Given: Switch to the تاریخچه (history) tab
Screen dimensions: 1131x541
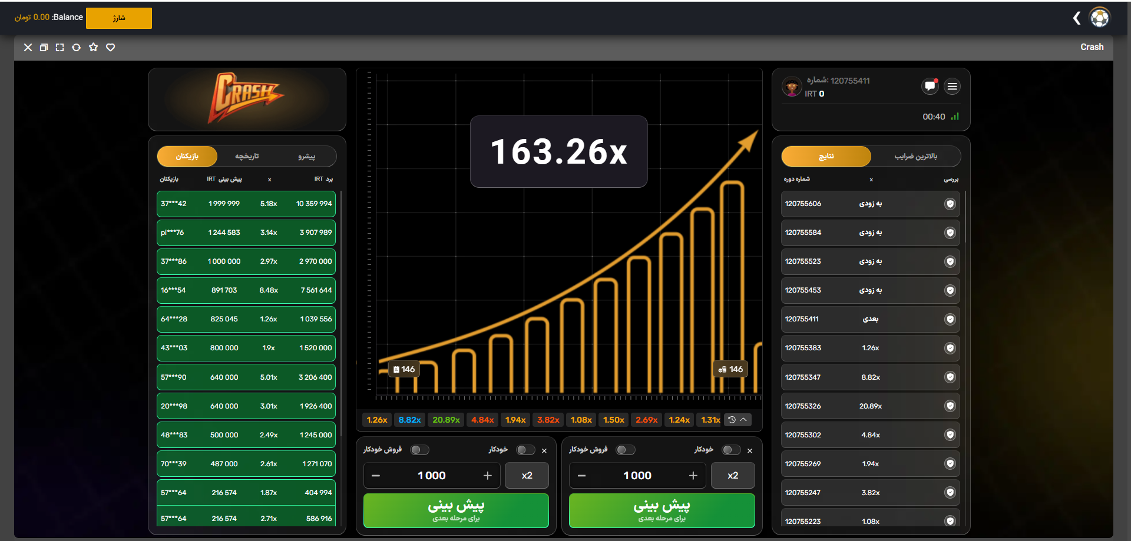Looking at the screenshot, I should click(247, 156).
